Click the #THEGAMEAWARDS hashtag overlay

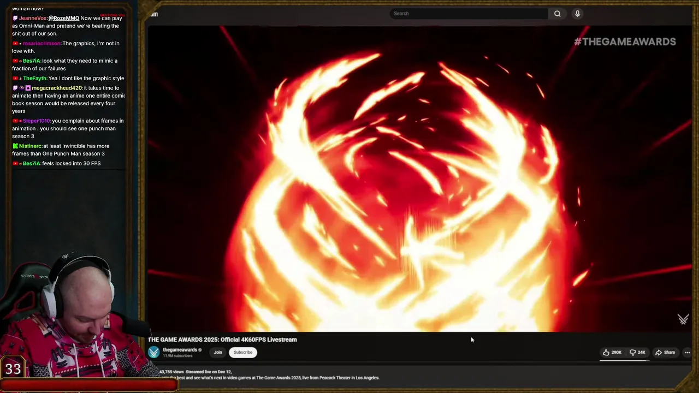pyautogui.click(x=625, y=41)
